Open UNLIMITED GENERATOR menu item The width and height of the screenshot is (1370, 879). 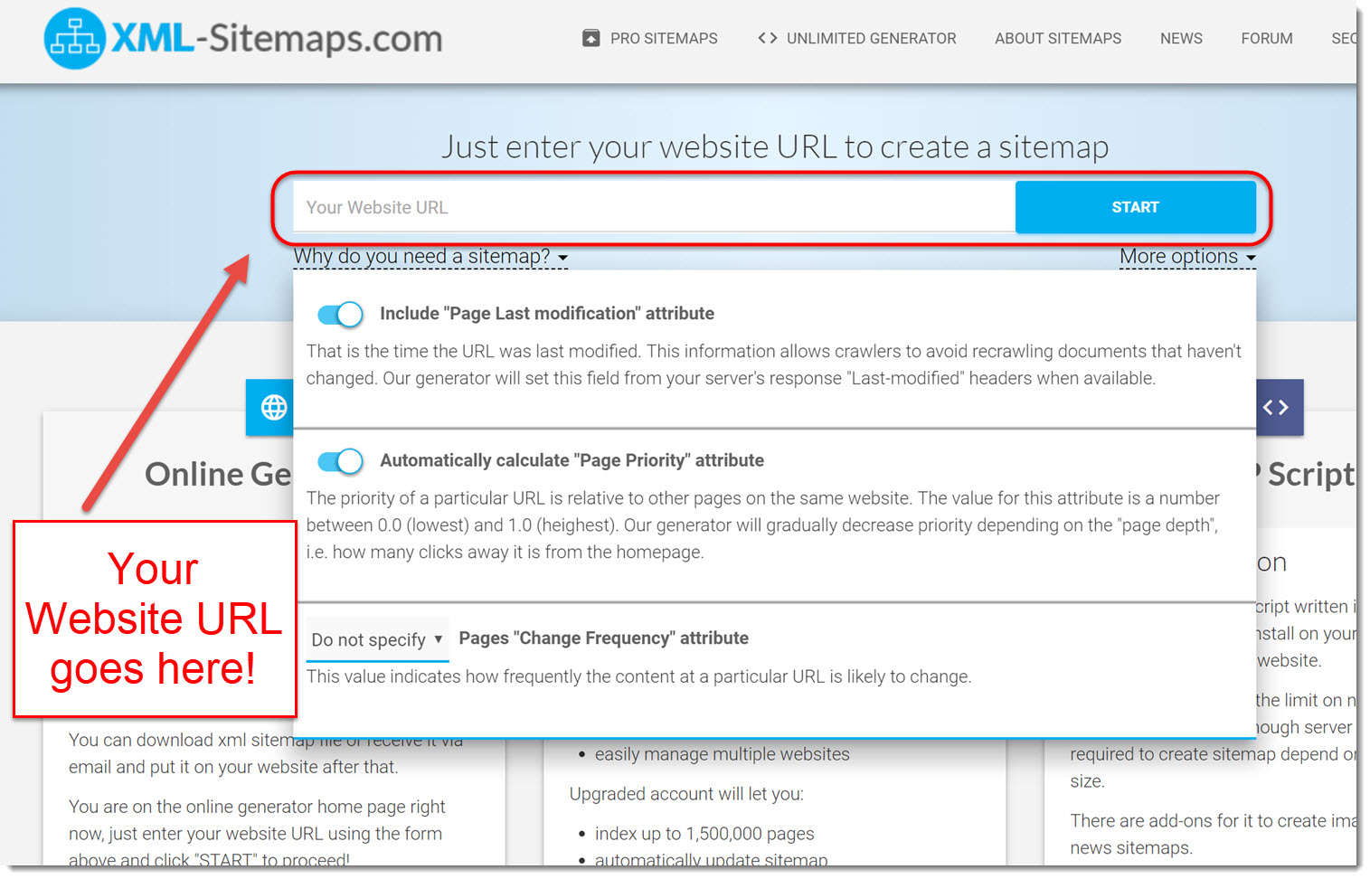871,38
